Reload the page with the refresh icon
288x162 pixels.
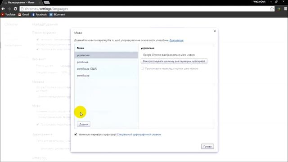tap(15, 9)
